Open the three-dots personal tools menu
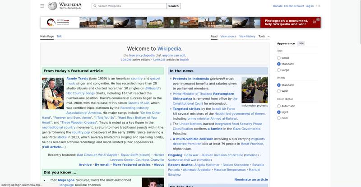Screen dimensions: 361x187 (x=318, y=6)
